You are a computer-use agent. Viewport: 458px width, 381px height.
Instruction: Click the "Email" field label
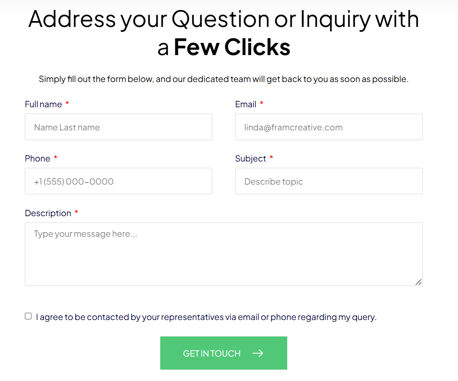click(x=246, y=104)
